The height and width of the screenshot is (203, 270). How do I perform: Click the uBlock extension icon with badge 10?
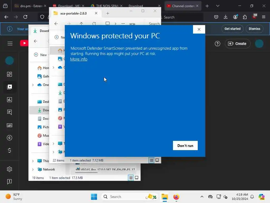tap(254, 17)
